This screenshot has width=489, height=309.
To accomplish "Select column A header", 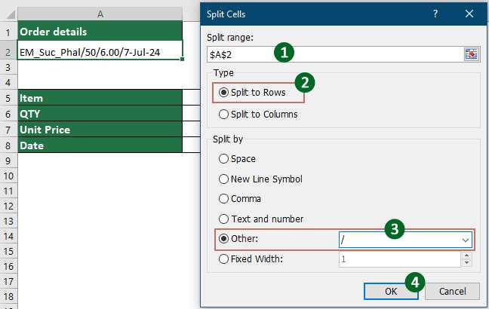I will click(x=100, y=14).
